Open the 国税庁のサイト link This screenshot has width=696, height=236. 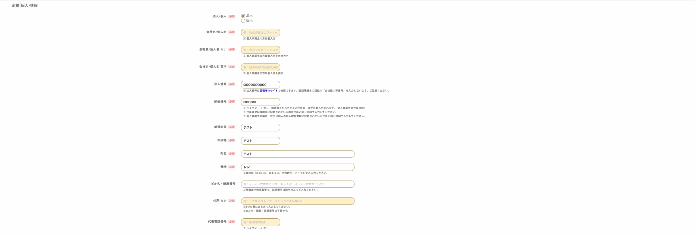268,91
